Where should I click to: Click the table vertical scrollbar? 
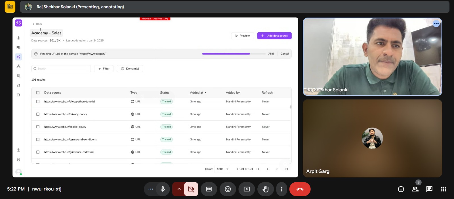pos(291,107)
